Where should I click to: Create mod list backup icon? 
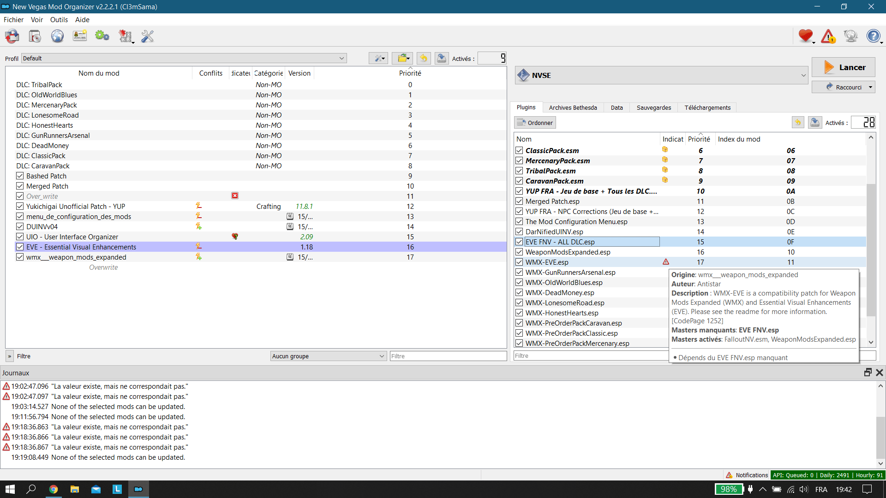pos(442,58)
